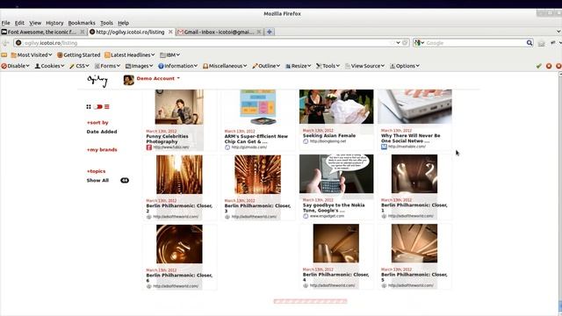Switch to the Font Awesome tab

point(43,32)
